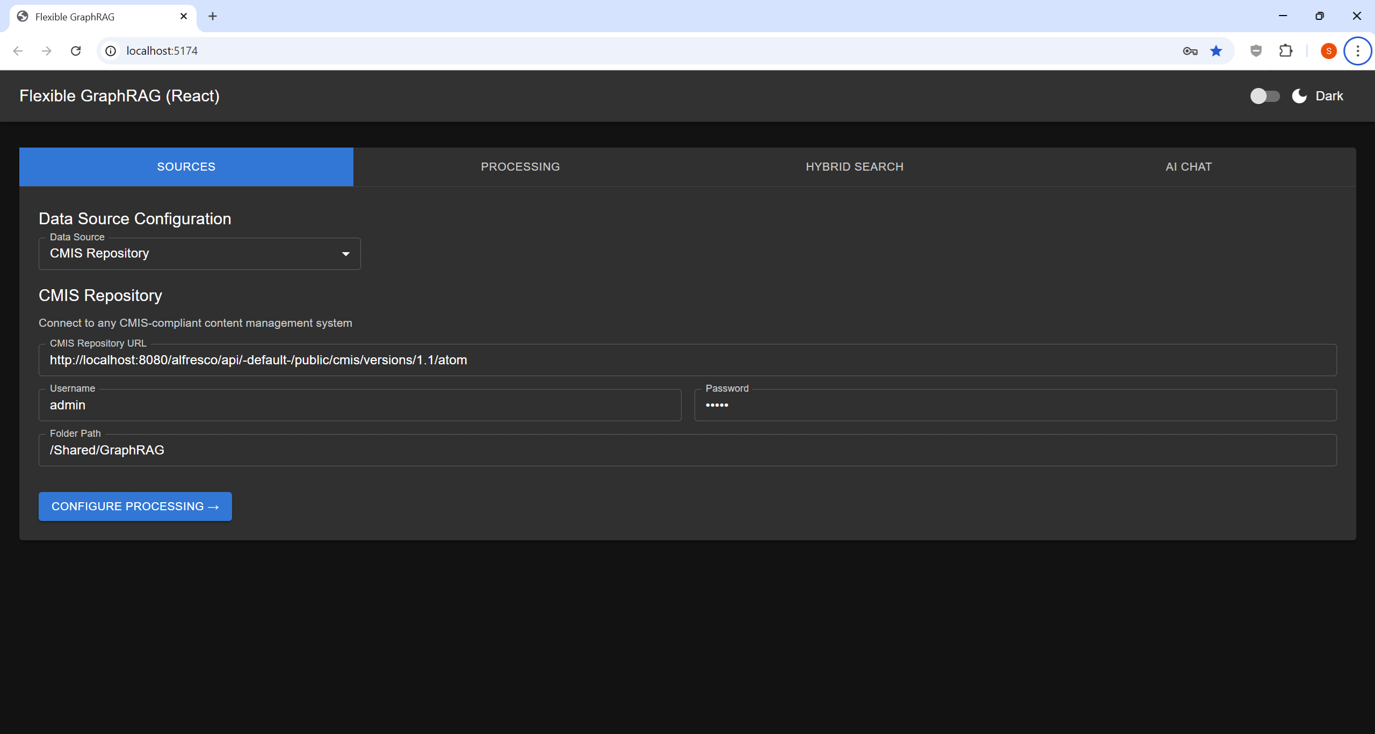The image size is (1375, 734).
Task: Toggle the Dark mode switch
Action: (1264, 96)
